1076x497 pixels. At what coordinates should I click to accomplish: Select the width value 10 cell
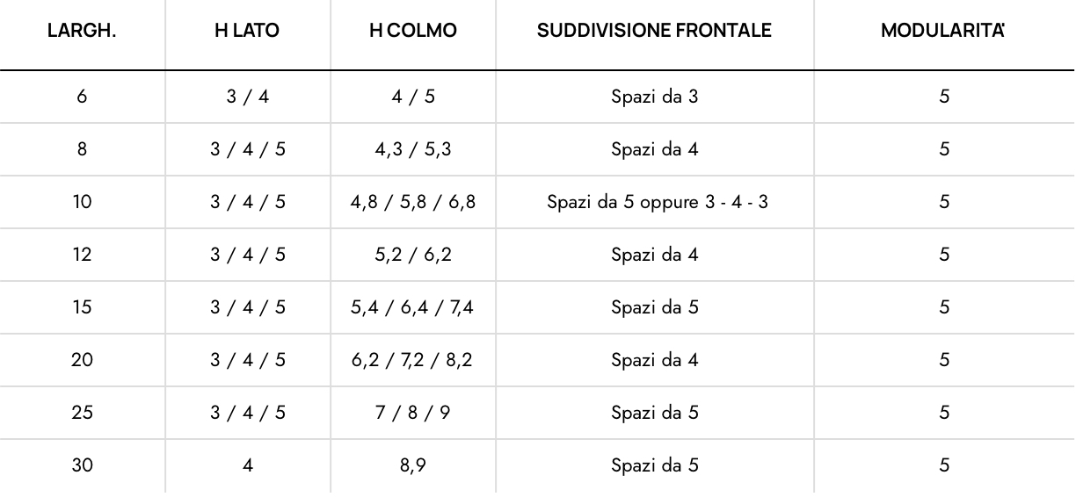(x=81, y=202)
